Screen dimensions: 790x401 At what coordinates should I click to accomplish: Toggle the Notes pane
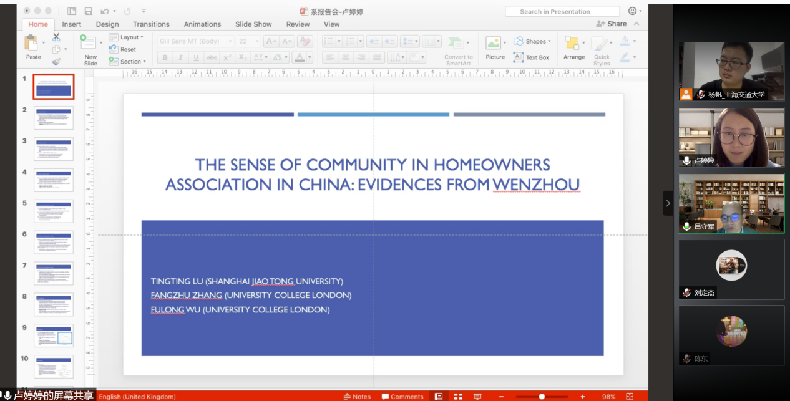[357, 396]
